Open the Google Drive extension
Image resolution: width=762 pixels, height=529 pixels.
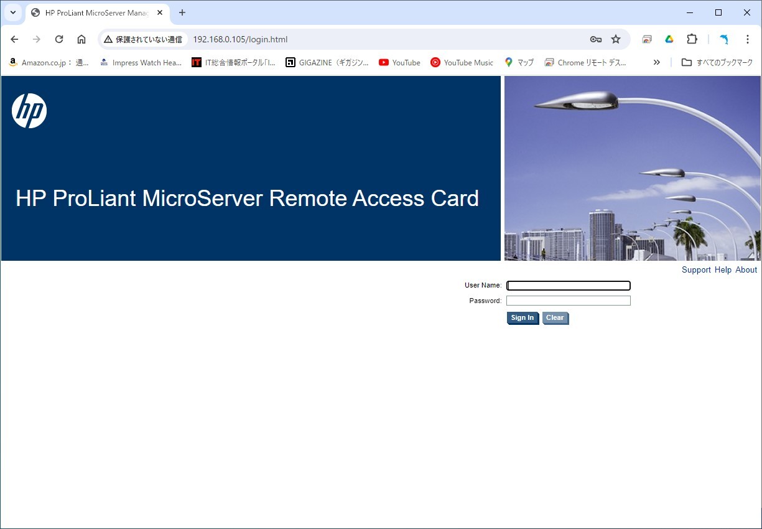669,39
